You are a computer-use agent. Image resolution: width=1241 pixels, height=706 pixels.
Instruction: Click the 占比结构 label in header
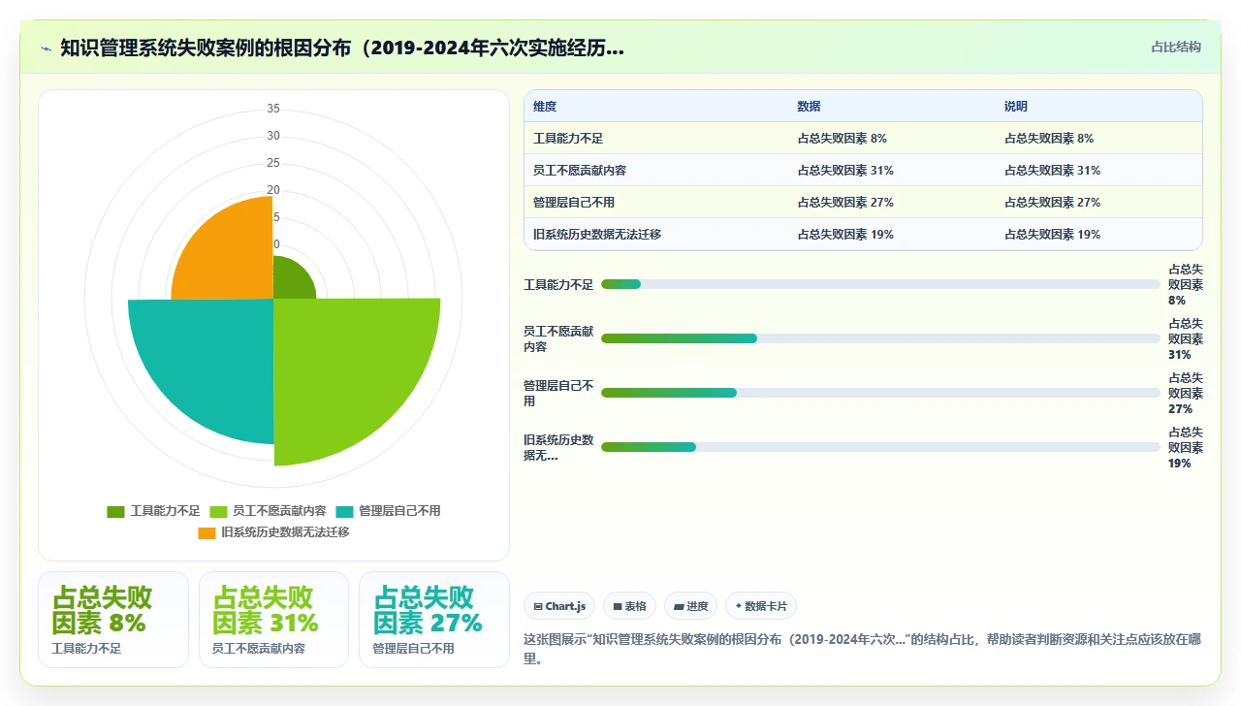click(x=1176, y=47)
